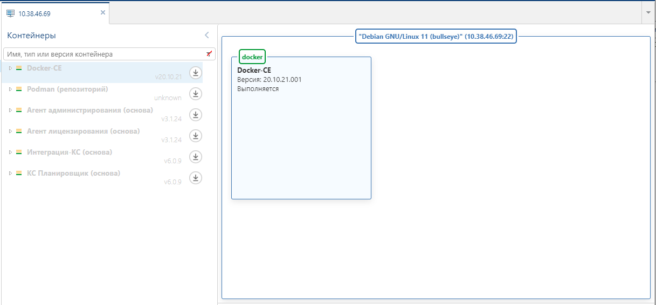This screenshot has width=656, height=305.
Task: Click download icon for Агент администрирования (основа)
Action: [x=196, y=115]
